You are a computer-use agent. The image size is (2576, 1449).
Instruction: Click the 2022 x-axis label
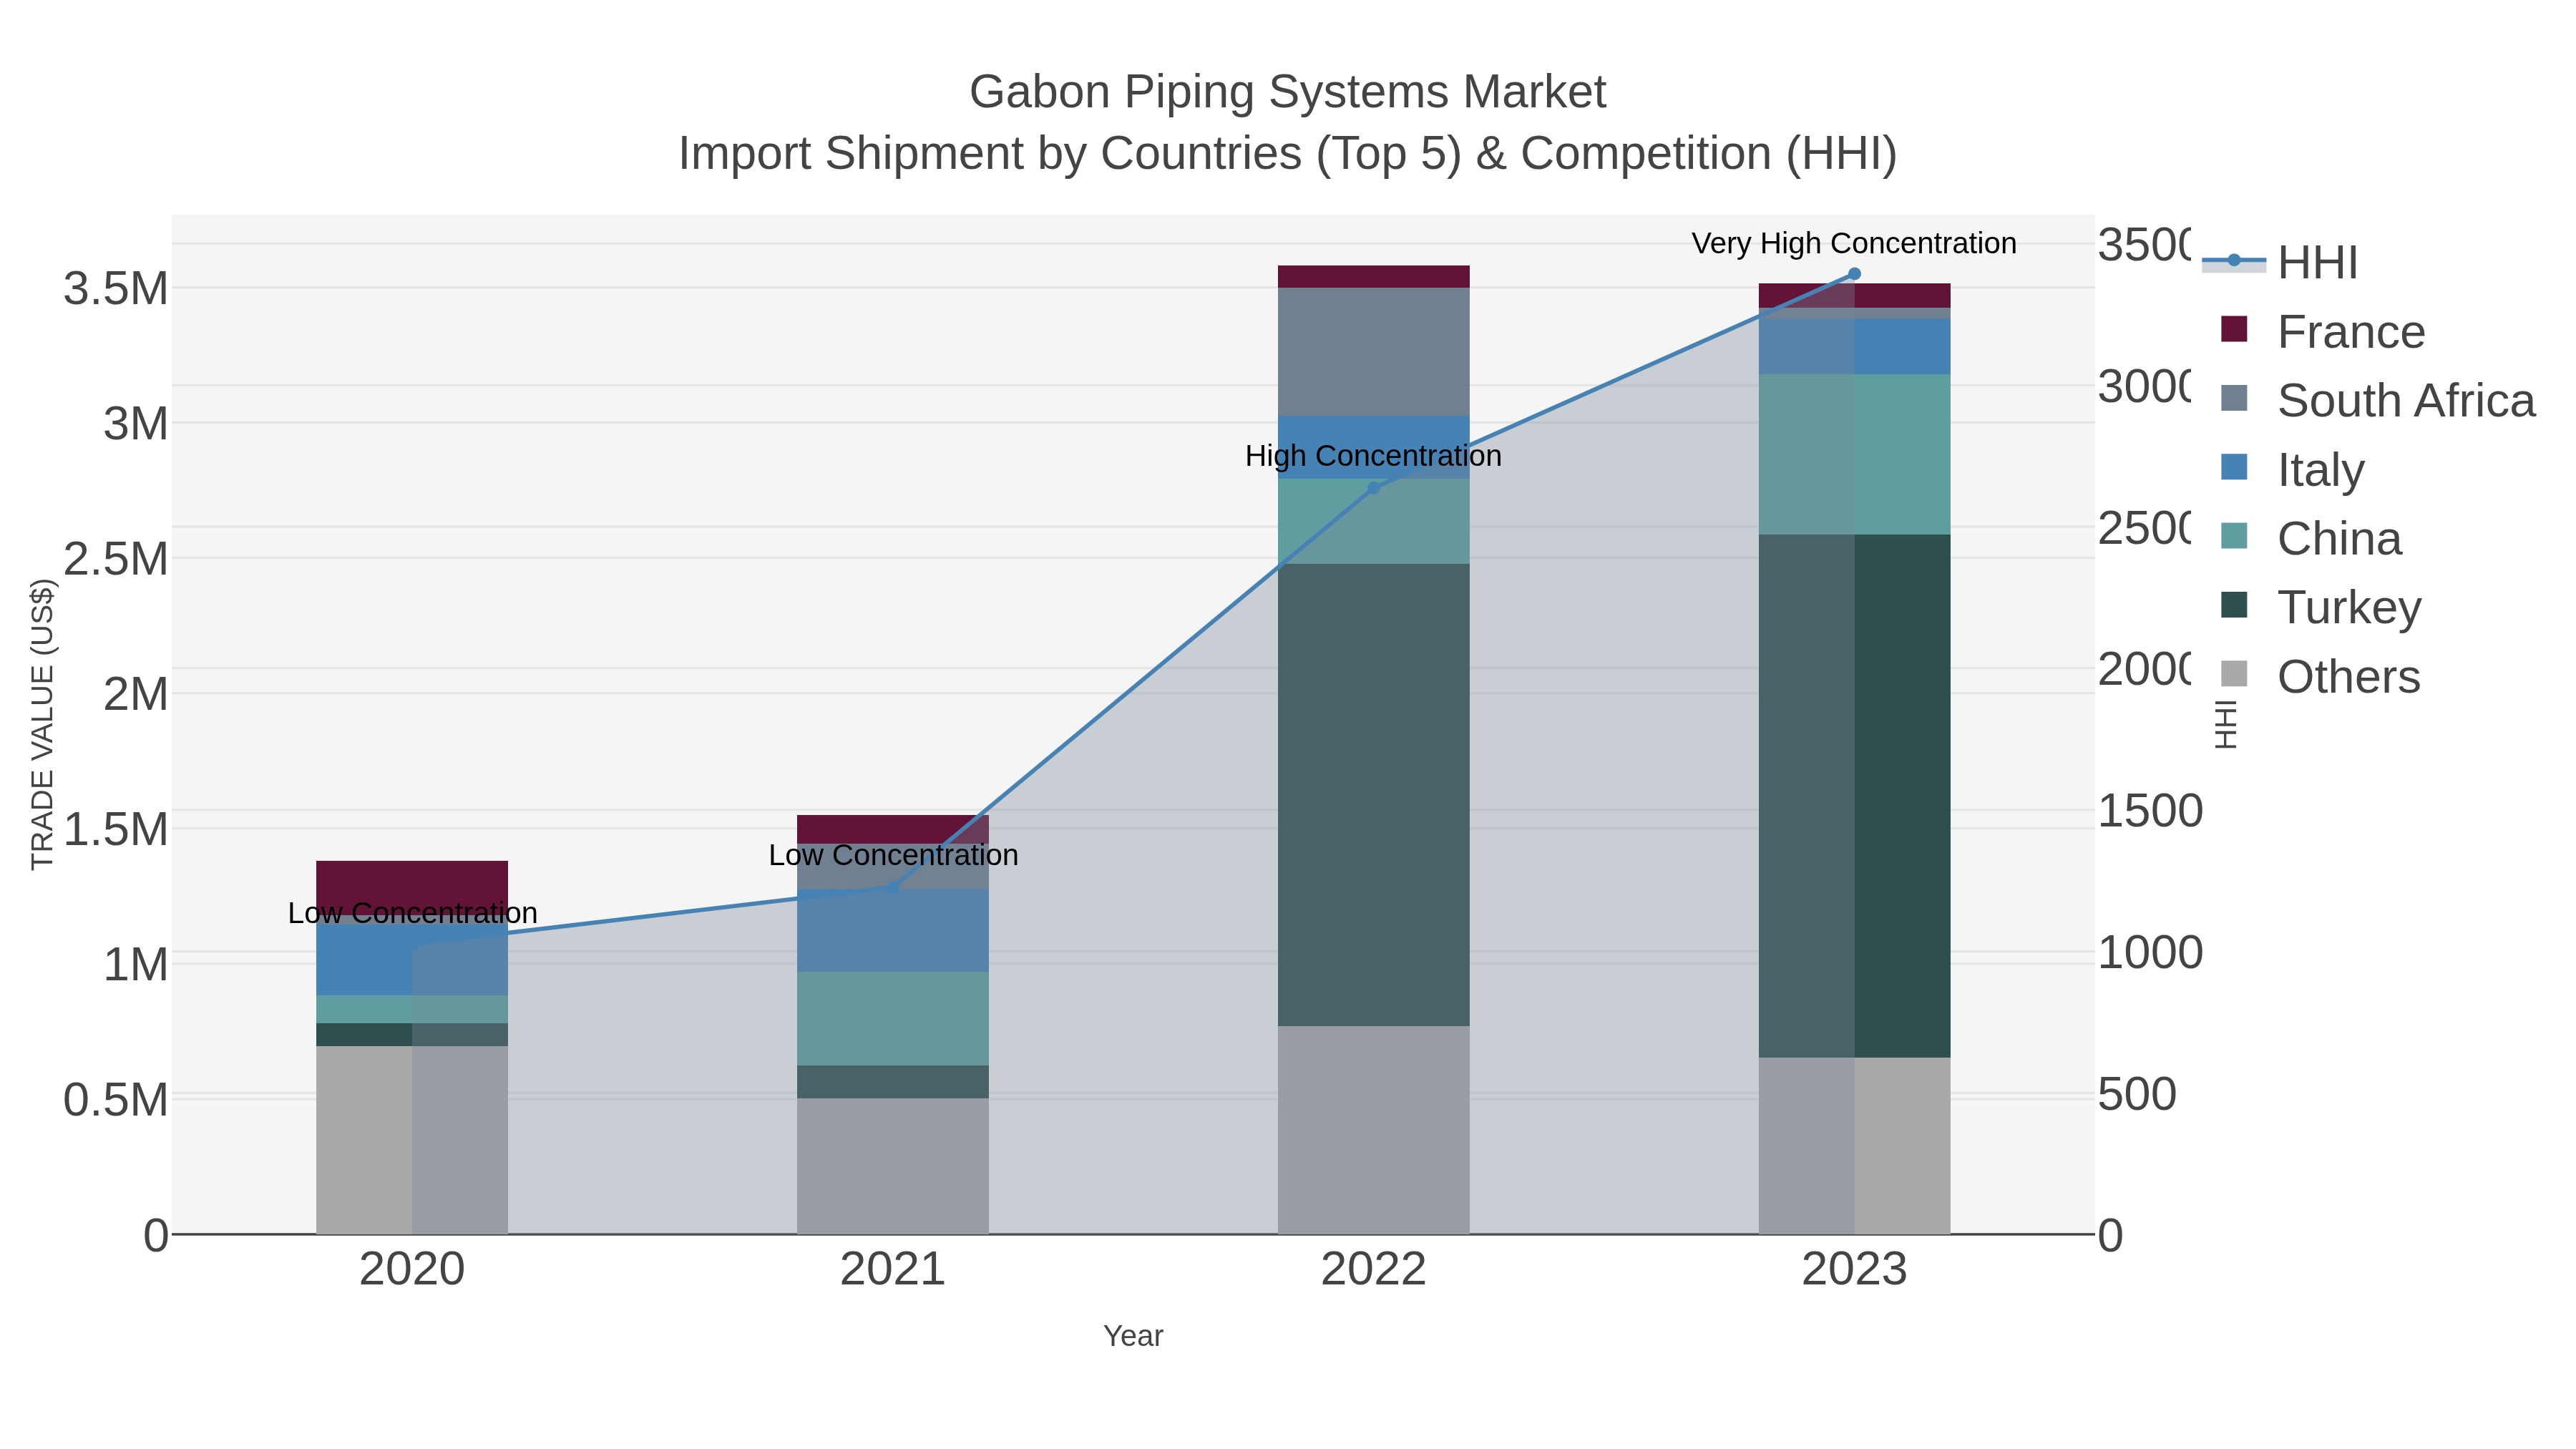pos(1373,1270)
